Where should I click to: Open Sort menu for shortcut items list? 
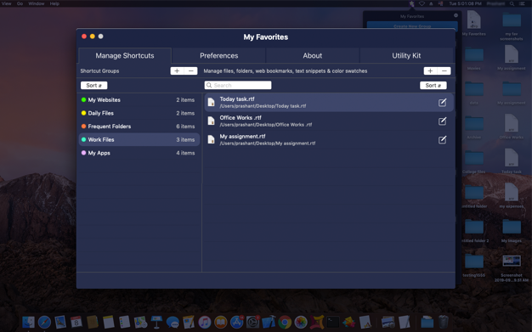coord(433,86)
